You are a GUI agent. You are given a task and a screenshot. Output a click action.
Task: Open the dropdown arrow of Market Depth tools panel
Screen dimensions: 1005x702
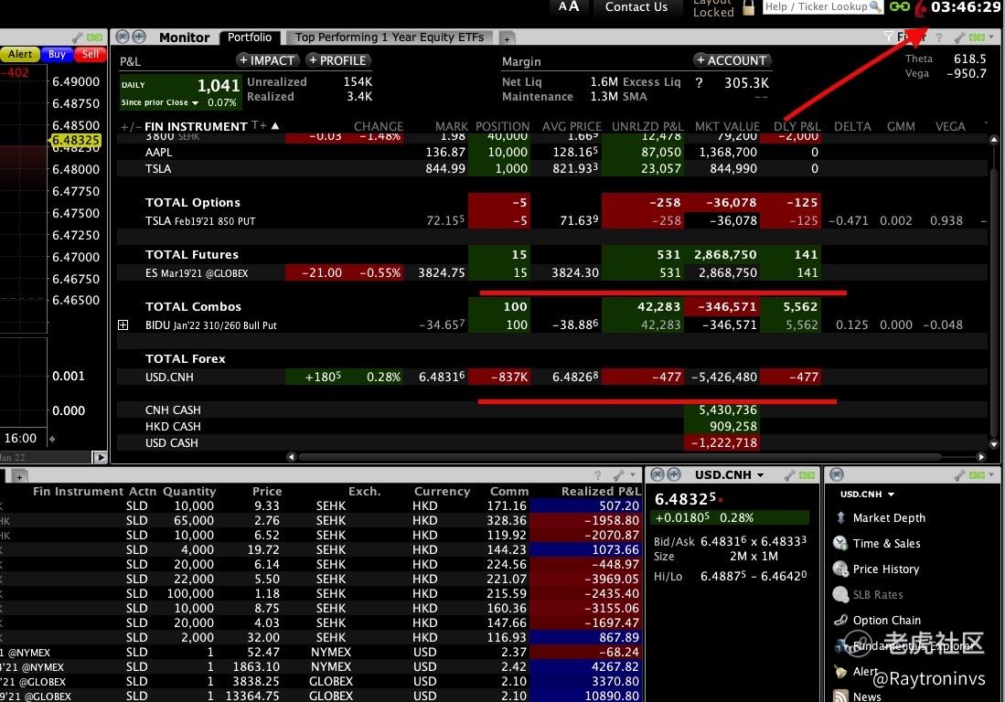click(991, 475)
